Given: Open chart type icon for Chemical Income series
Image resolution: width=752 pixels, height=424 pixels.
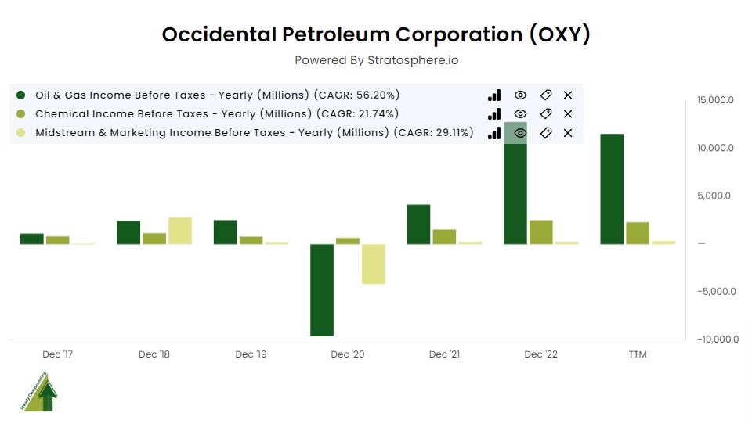Looking at the screenshot, I should click(494, 114).
